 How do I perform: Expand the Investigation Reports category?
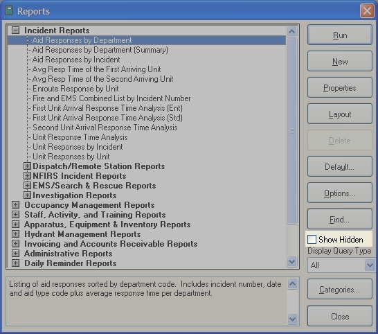pos(27,195)
